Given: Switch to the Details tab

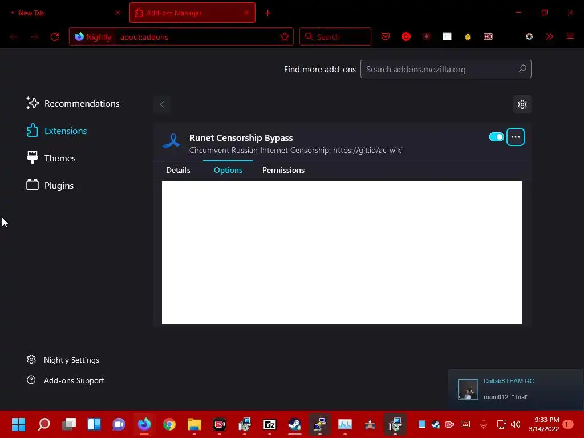Looking at the screenshot, I should coord(178,170).
